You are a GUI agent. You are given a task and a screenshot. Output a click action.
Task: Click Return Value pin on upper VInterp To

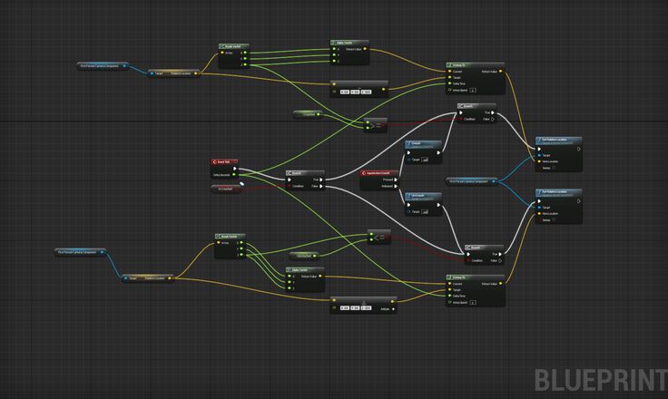(x=501, y=71)
